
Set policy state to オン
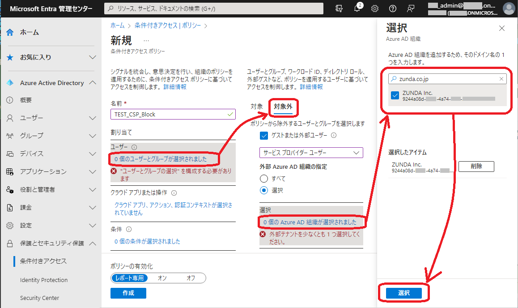pos(162,278)
